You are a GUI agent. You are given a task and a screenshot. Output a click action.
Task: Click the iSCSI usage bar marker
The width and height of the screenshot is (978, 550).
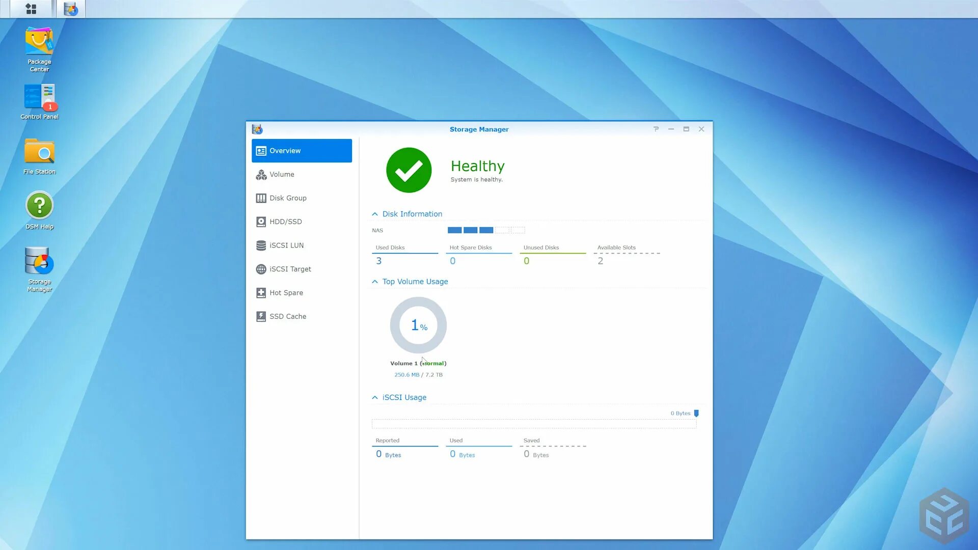click(696, 414)
